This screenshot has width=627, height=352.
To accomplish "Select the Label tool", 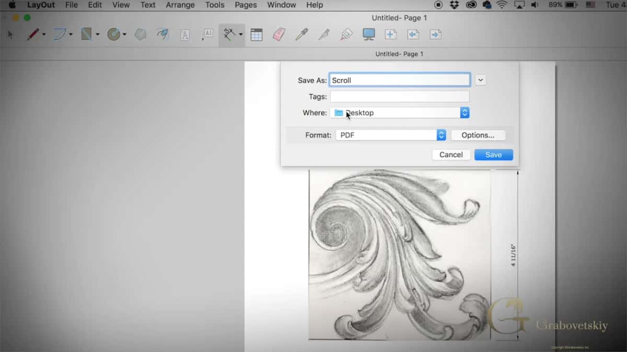I will pyautogui.click(x=207, y=35).
